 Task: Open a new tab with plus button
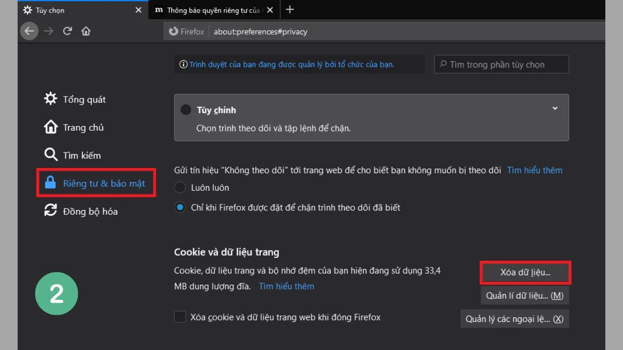(x=290, y=9)
